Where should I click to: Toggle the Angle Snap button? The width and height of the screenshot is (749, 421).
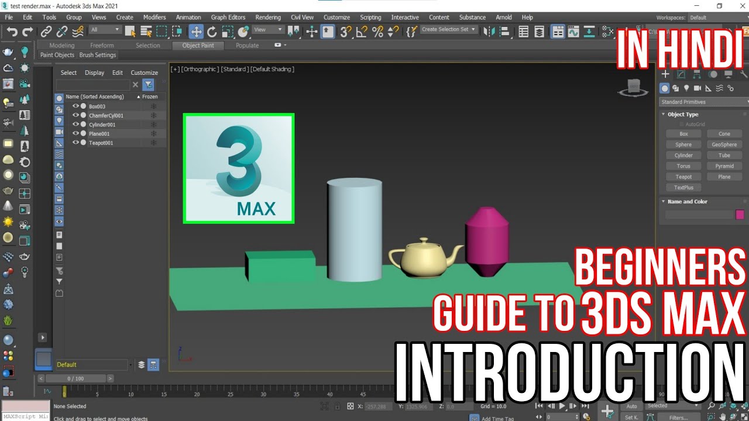point(362,31)
